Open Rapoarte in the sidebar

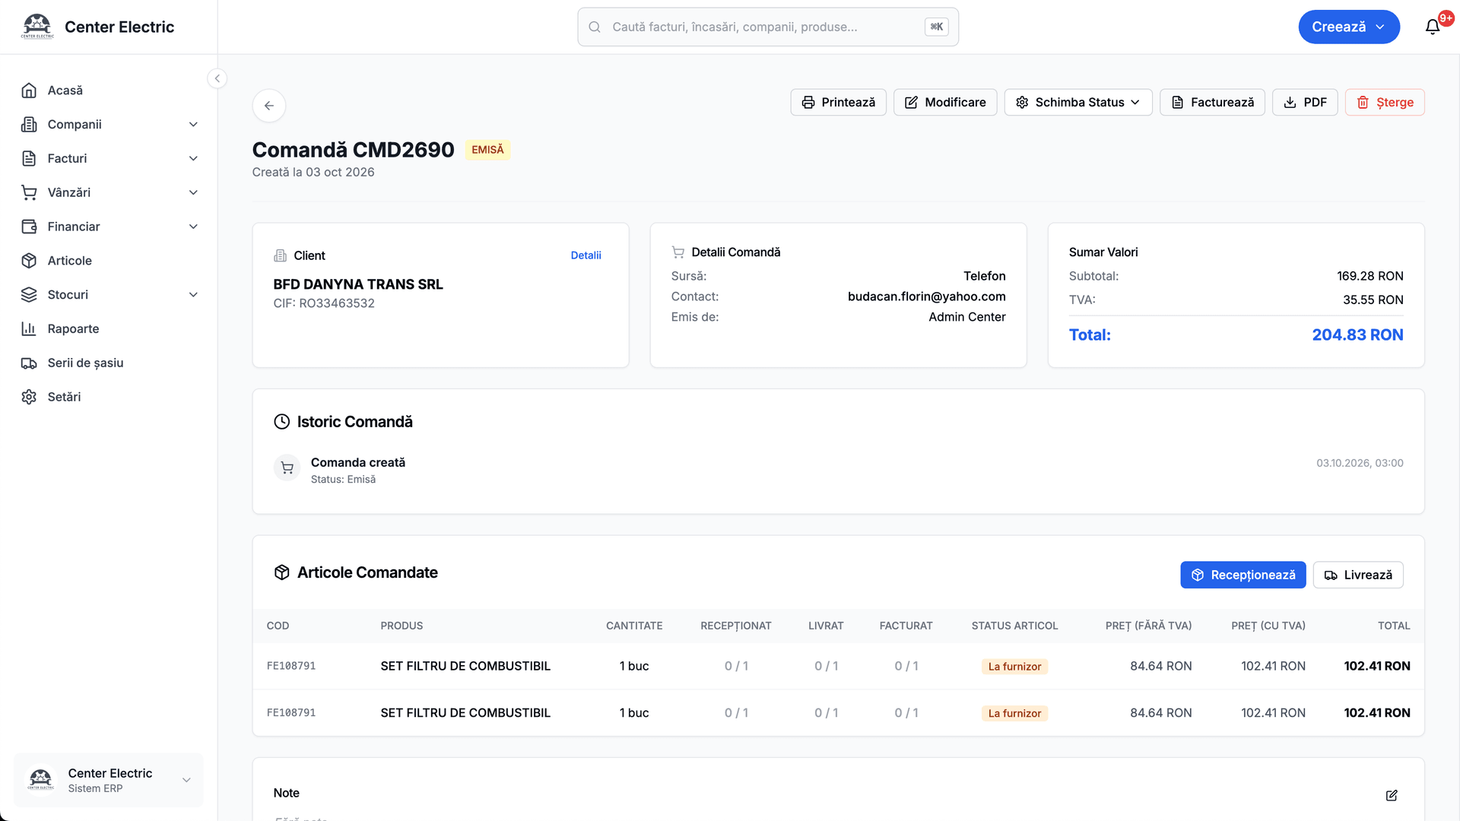[x=109, y=328]
